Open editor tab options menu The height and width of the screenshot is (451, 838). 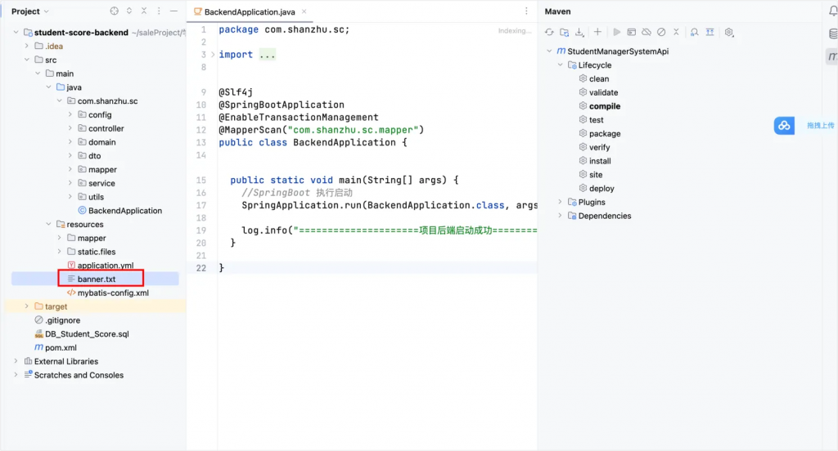tap(526, 11)
